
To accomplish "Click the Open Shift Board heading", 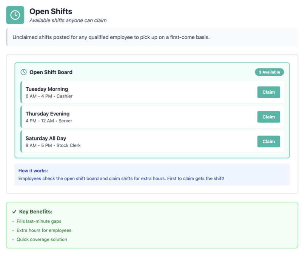I will click(x=51, y=72).
